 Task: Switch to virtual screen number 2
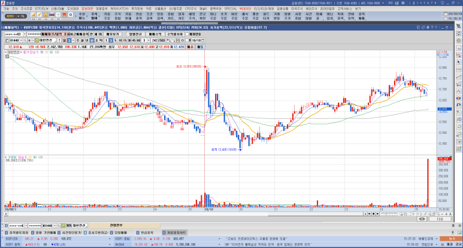414,3
